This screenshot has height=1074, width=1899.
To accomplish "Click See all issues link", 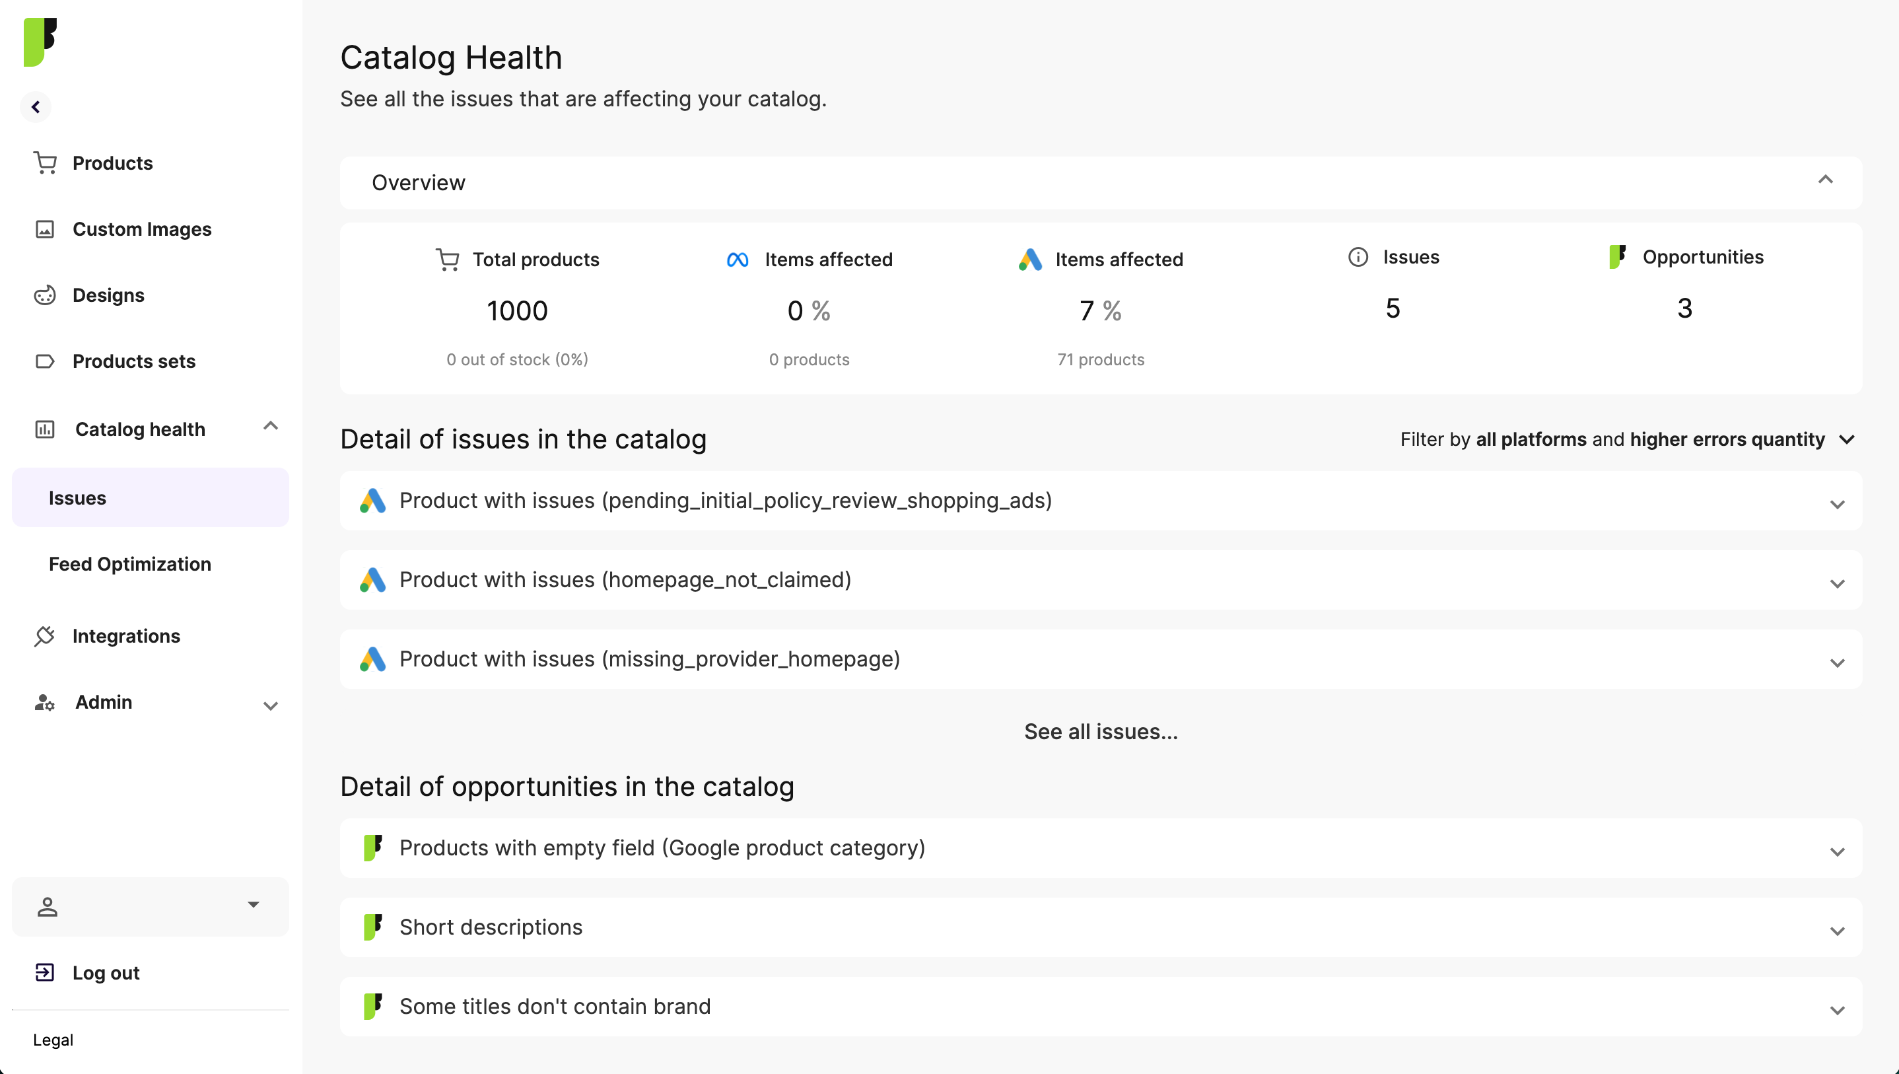I will [1101, 731].
